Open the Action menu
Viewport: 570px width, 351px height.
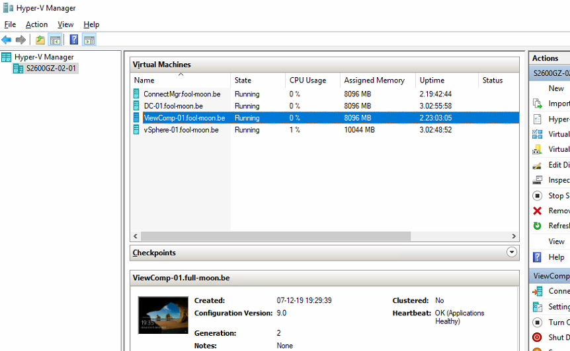point(37,24)
